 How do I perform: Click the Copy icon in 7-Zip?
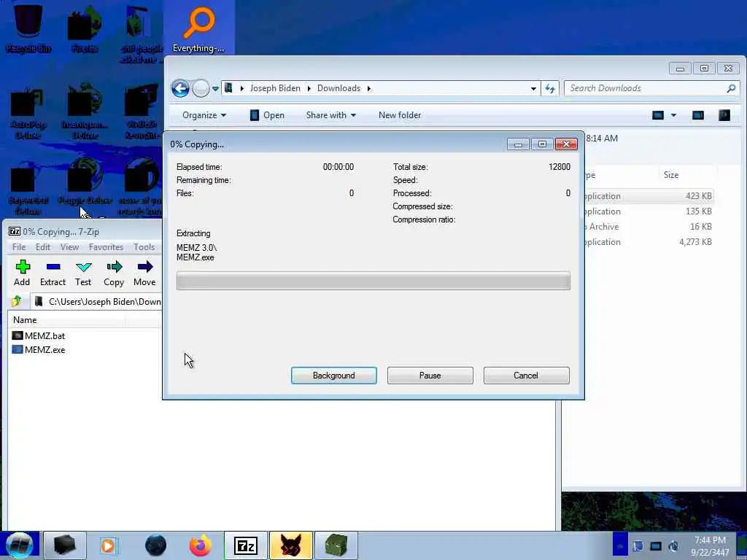click(x=114, y=273)
